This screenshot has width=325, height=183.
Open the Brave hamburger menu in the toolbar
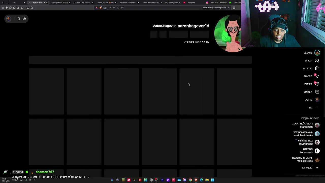3,8
